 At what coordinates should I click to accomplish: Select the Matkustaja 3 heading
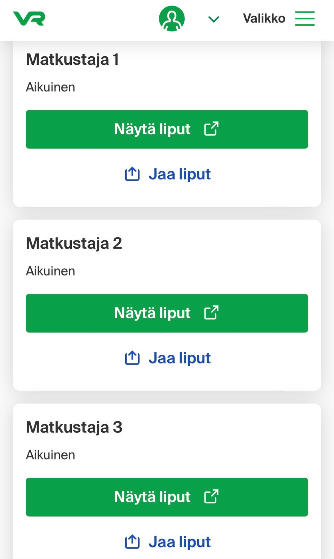pyautogui.click(x=74, y=428)
